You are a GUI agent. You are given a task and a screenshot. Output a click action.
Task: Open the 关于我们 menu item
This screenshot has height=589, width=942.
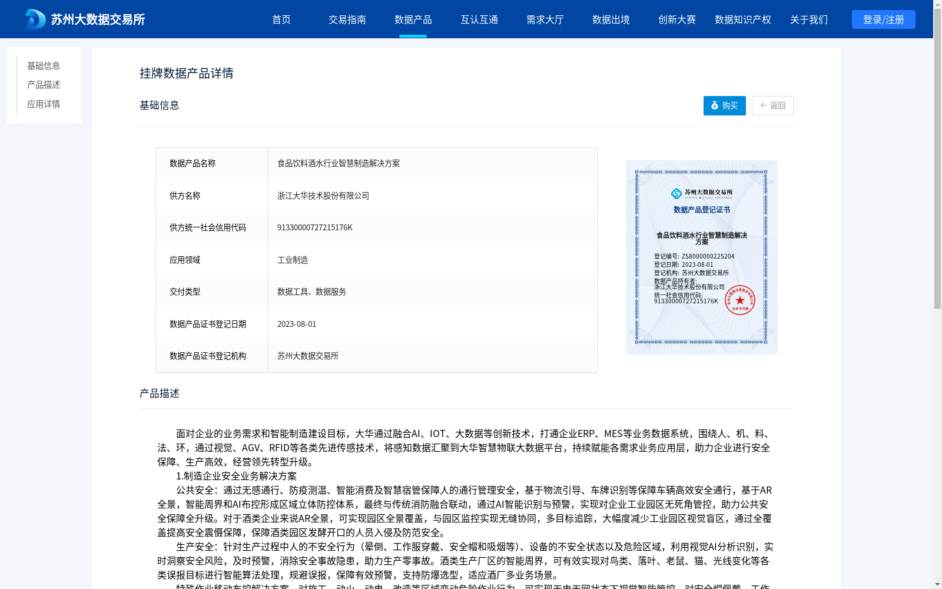[809, 19]
